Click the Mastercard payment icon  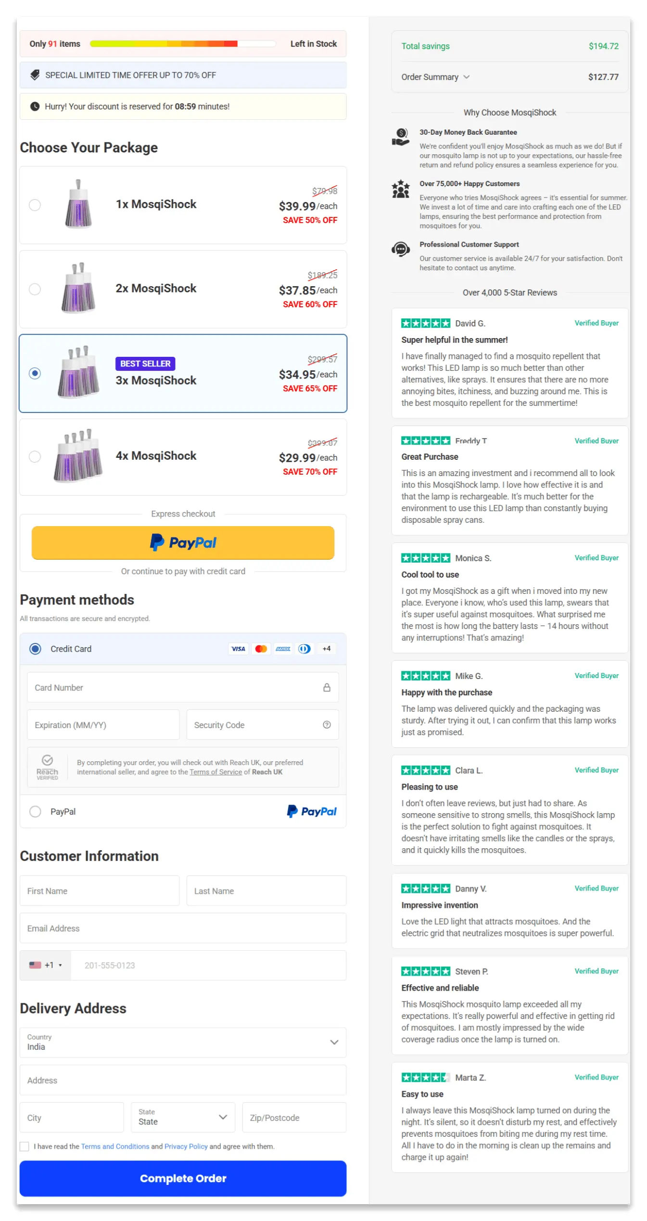tap(261, 649)
